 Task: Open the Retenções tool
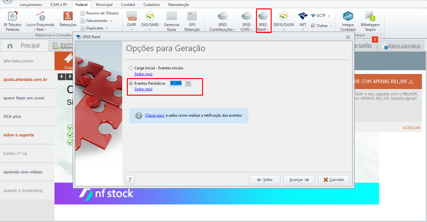[x=68, y=19]
